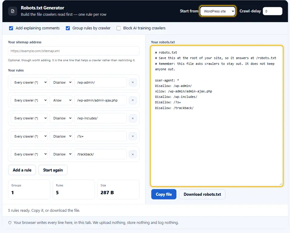Remove the /wp-includes/ rule
This screenshot has height=233, width=290.
tap(133, 118)
